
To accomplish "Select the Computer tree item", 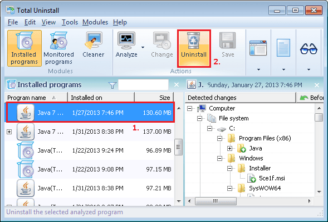I will [222, 108].
